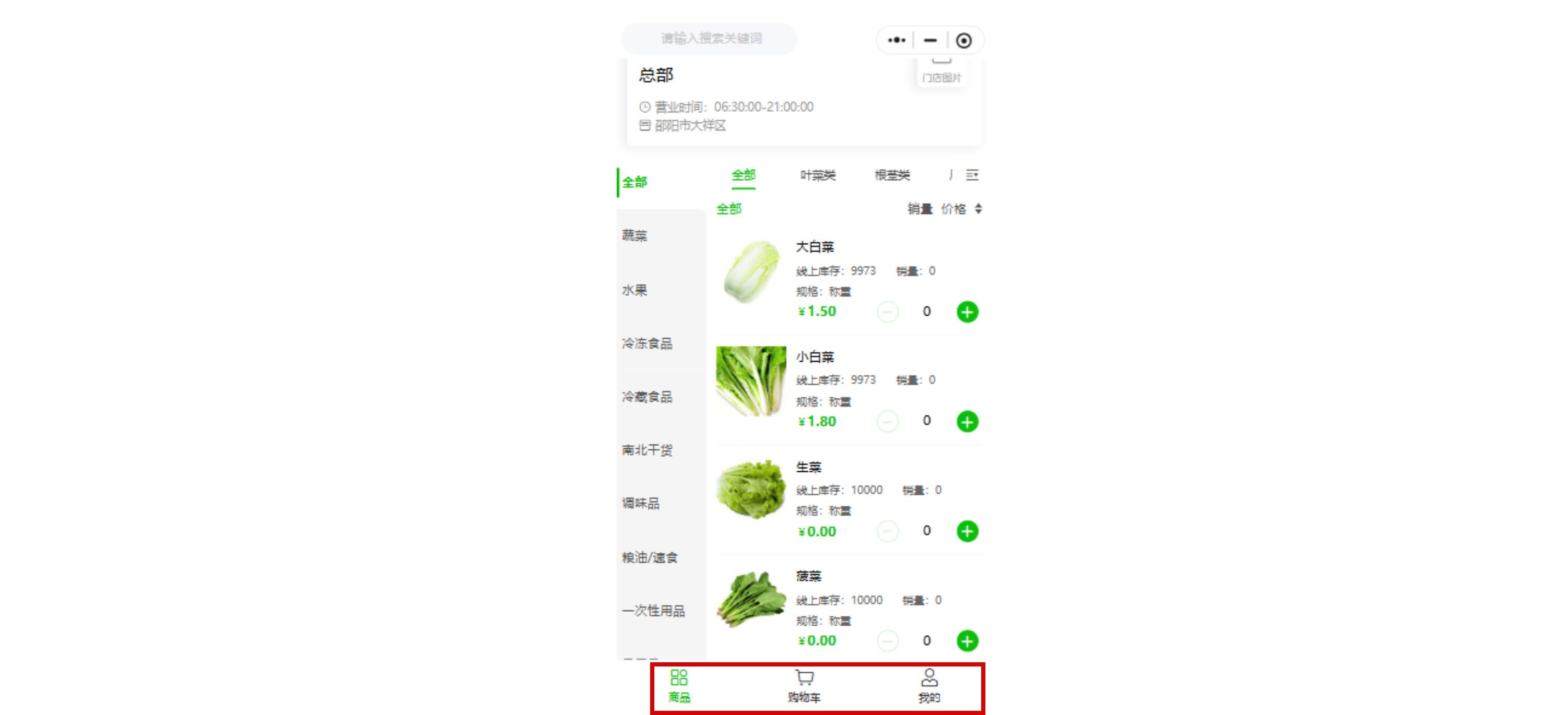Sort products by 销量
1541x715 pixels.
click(x=920, y=209)
